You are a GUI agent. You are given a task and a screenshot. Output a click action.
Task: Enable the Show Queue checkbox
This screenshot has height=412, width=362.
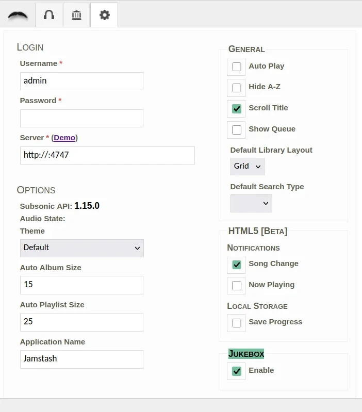(237, 130)
